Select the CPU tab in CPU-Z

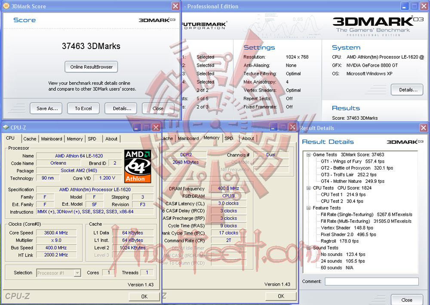click(x=10, y=138)
